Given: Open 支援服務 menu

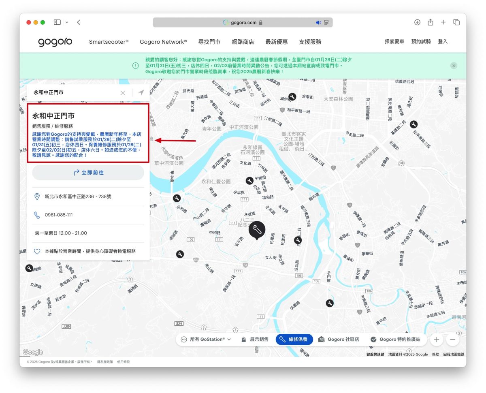Looking at the screenshot, I should tap(310, 42).
